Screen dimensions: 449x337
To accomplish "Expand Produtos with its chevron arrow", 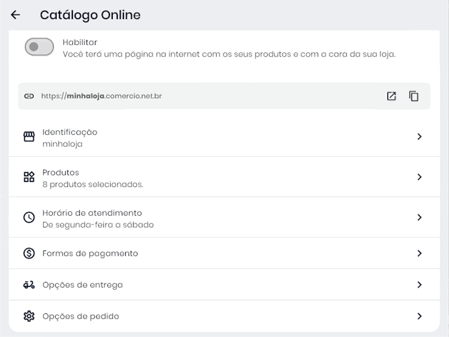I will pyautogui.click(x=419, y=177).
